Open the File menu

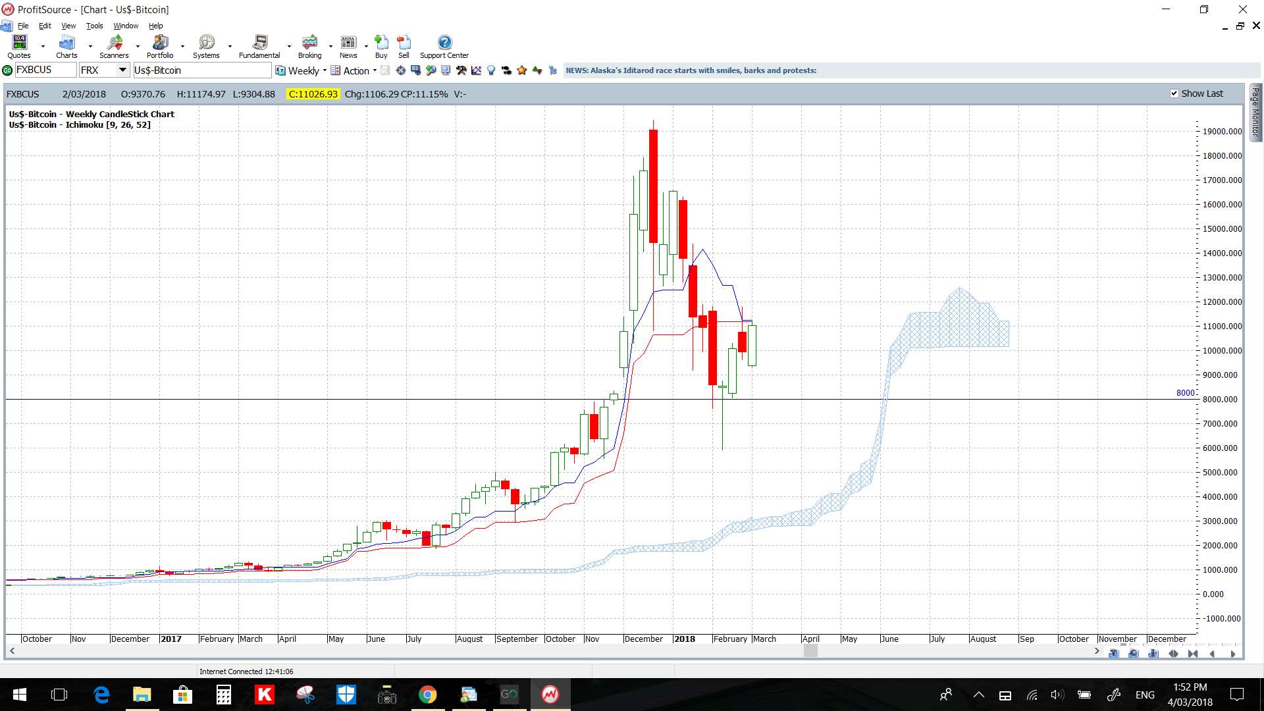tap(23, 26)
